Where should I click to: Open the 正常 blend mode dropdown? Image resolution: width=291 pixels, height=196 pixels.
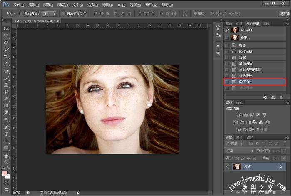click(240, 151)
